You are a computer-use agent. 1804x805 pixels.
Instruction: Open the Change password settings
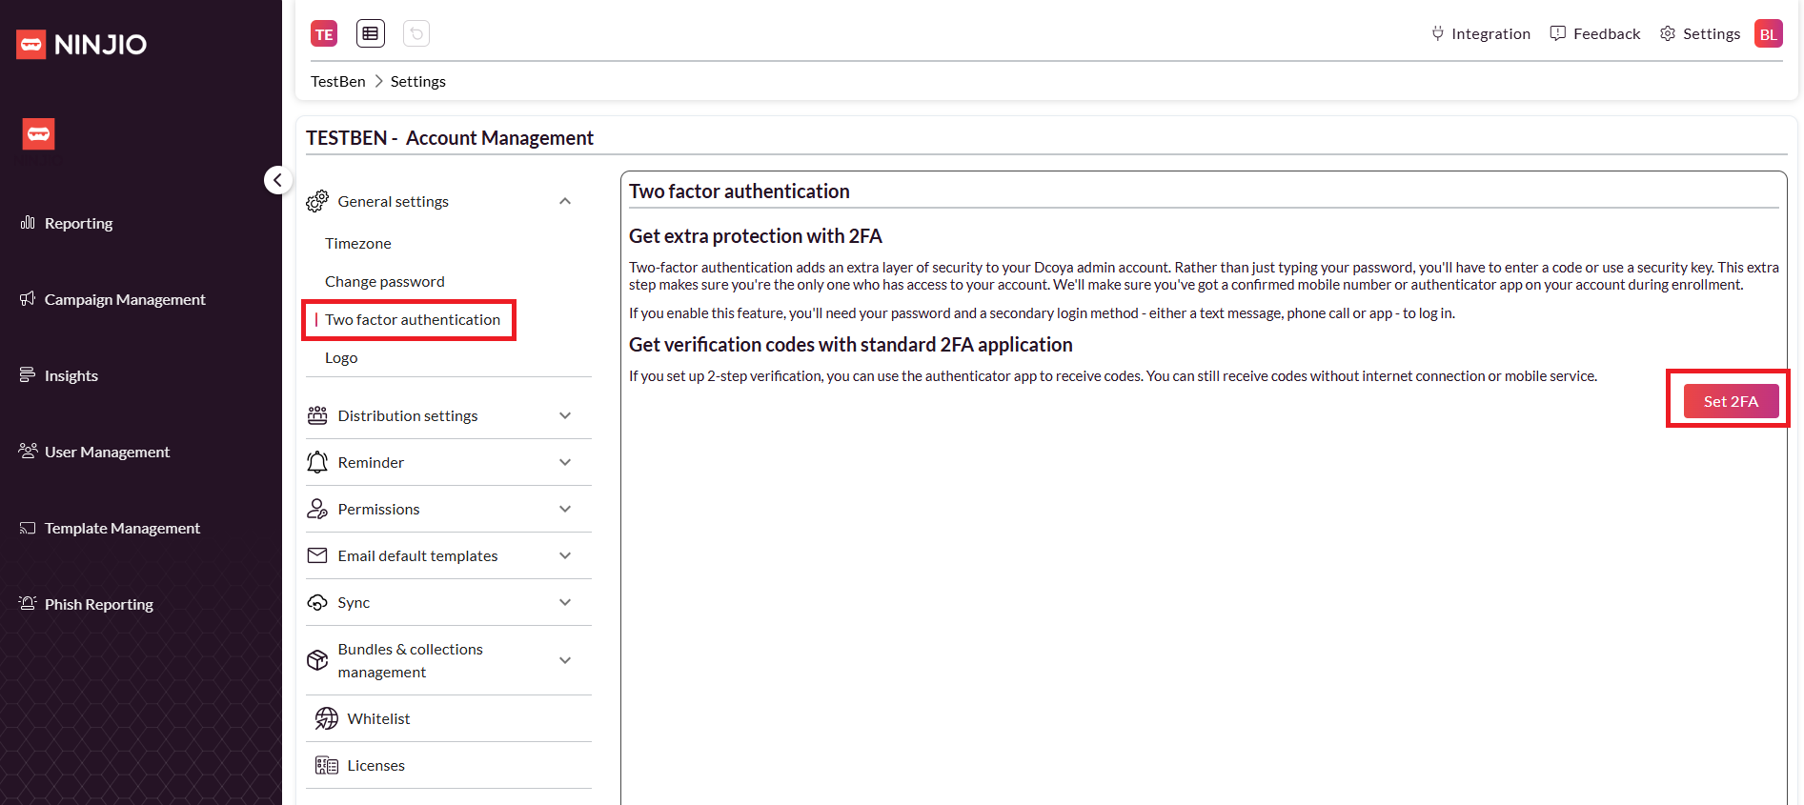pyautogui.click(x=384, y=281)
